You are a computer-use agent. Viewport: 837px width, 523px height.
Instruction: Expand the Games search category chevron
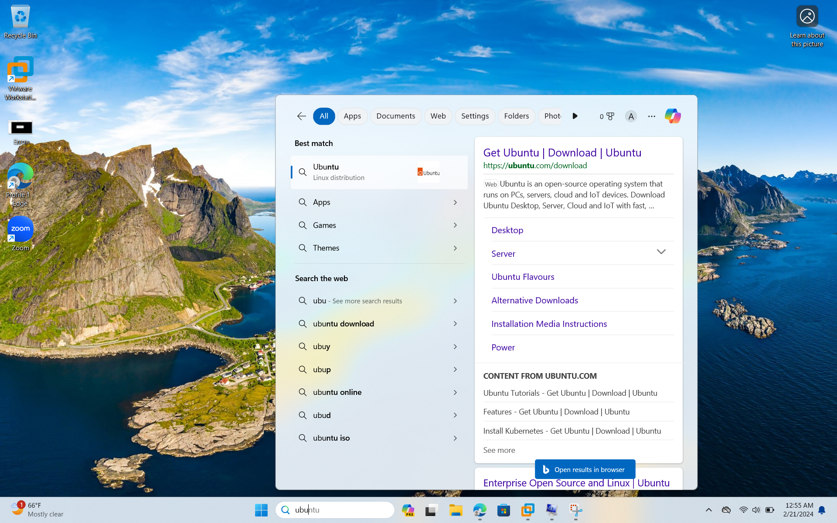[455, 225]
